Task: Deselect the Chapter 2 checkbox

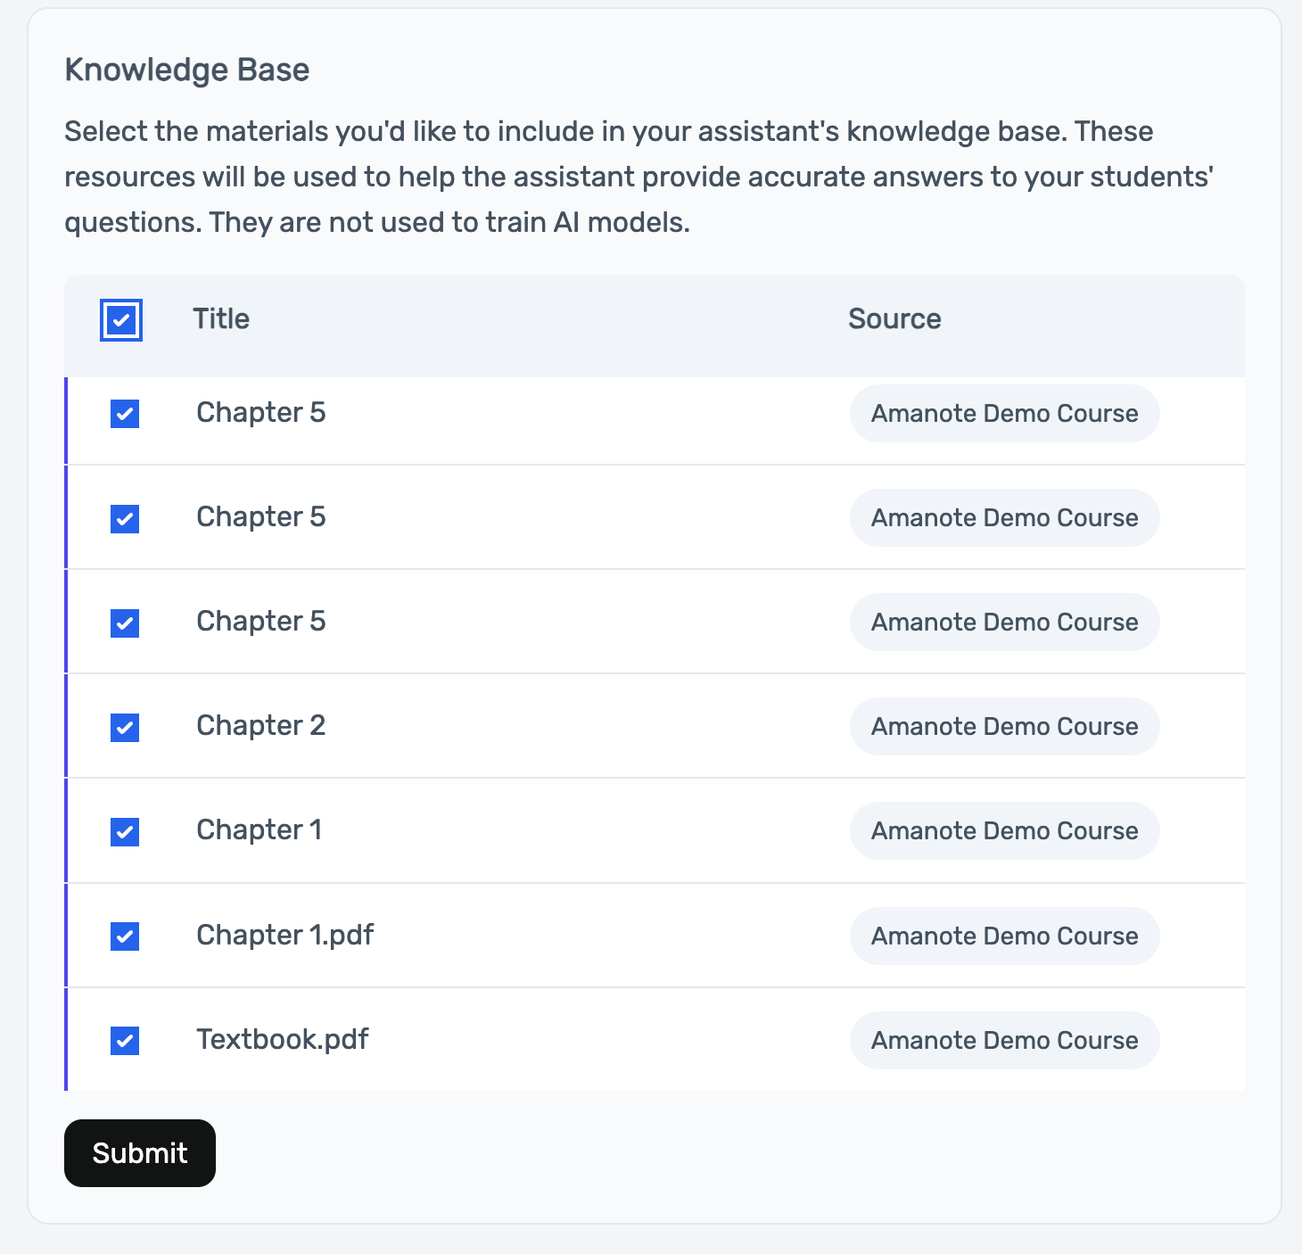Action: (x=125, y=727)
